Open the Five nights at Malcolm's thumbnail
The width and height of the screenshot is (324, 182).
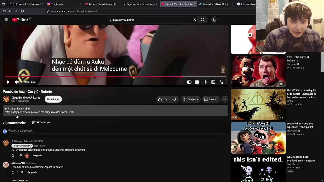(x=258, y=71)
